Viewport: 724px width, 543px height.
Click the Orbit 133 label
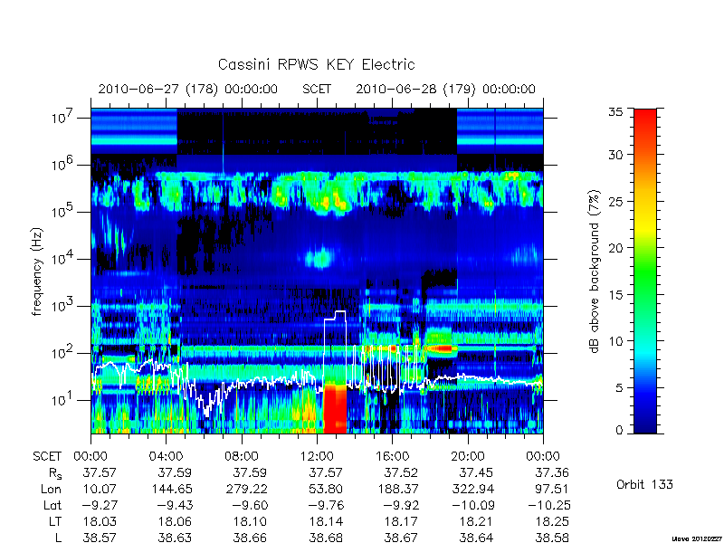(644, 485)
